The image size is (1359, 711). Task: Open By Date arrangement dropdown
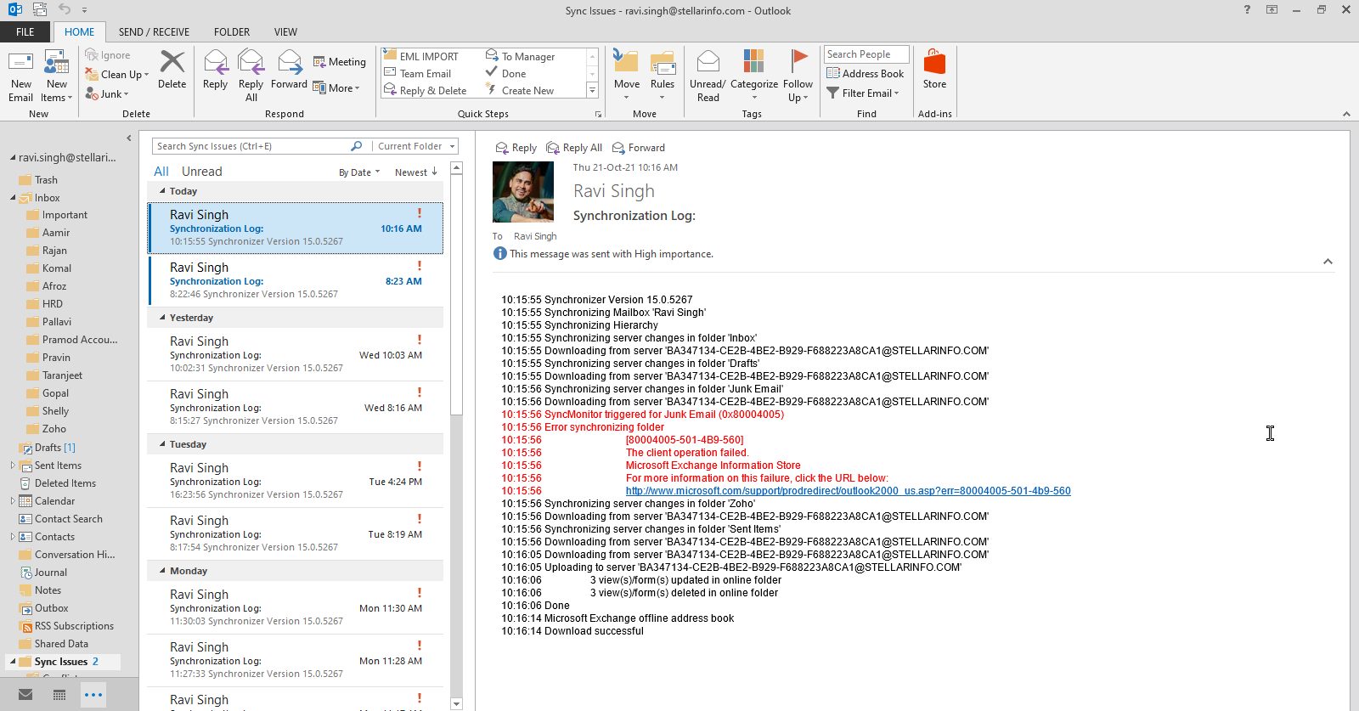tap(359, 172)
